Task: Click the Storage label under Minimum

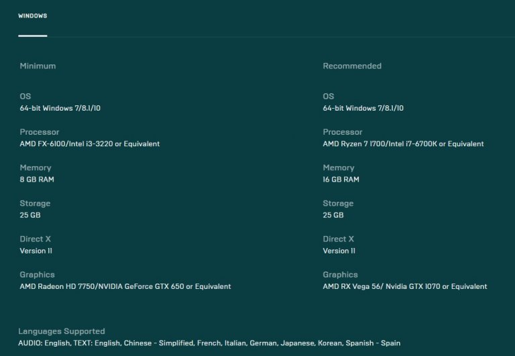Action: pyautogui.click(x=35, y=203)
